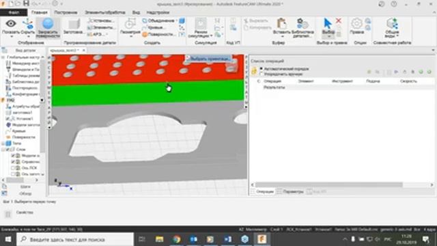Image resolution: width=437 pixels, height=246 pixels.
Task: Click the Подача column header
Action: pyautogui.click(x=373, y=81)
